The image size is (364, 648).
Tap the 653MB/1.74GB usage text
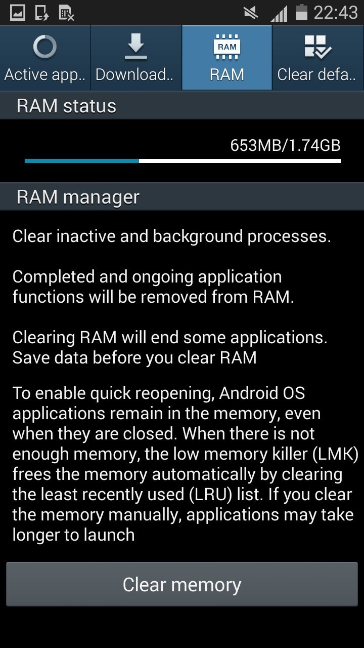[285, 145]
